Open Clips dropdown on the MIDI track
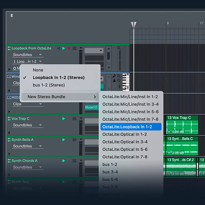The height and width of the screenshot is (205, 205). pos(27,104)
